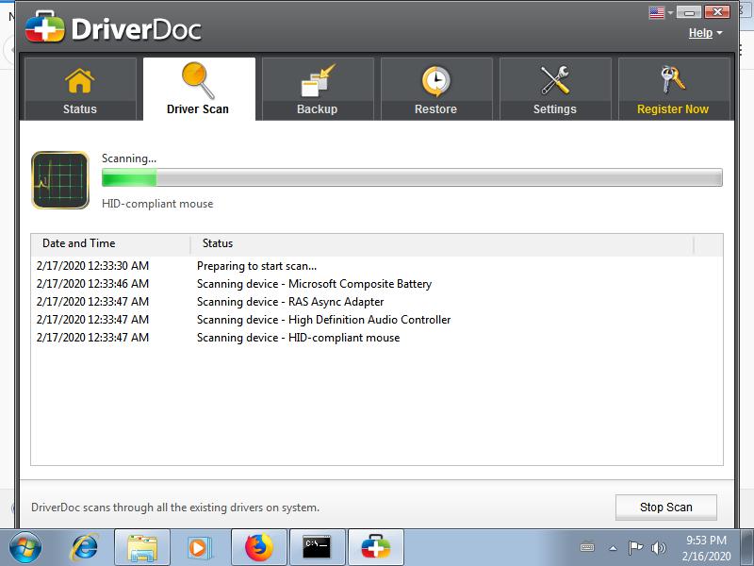This screenshot has height=566, width=754.
Task: Expand the language flag dropdown arrow
Action: coord(670,13)
